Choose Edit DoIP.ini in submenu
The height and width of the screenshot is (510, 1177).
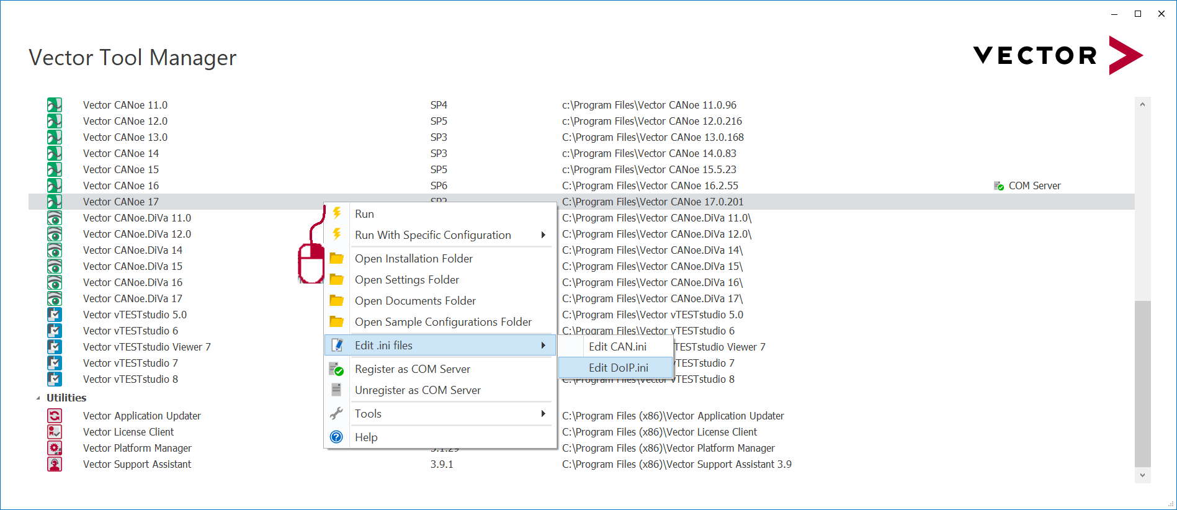(x=618, y=368)
